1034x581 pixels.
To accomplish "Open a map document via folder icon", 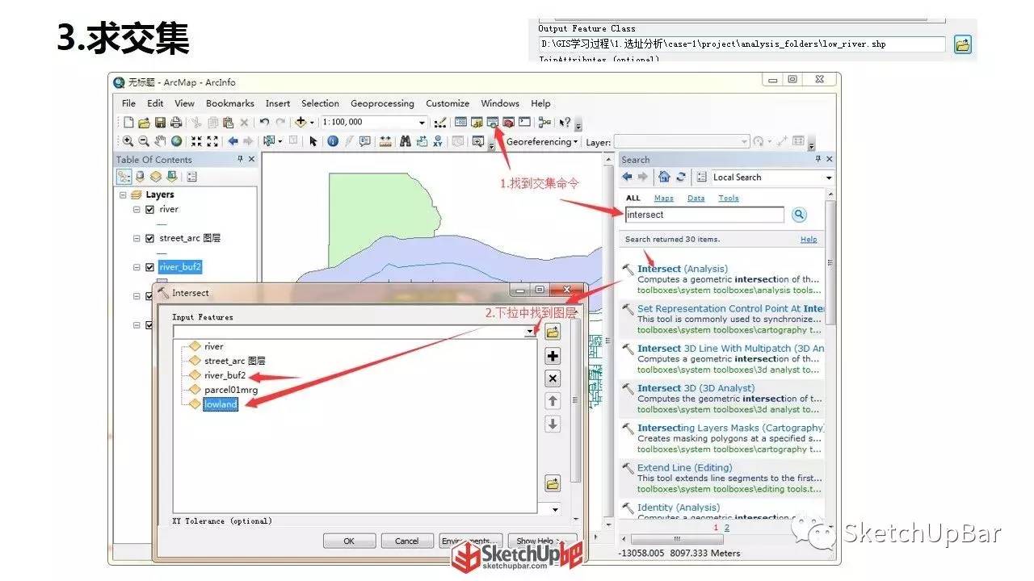I will click(144, 123).
